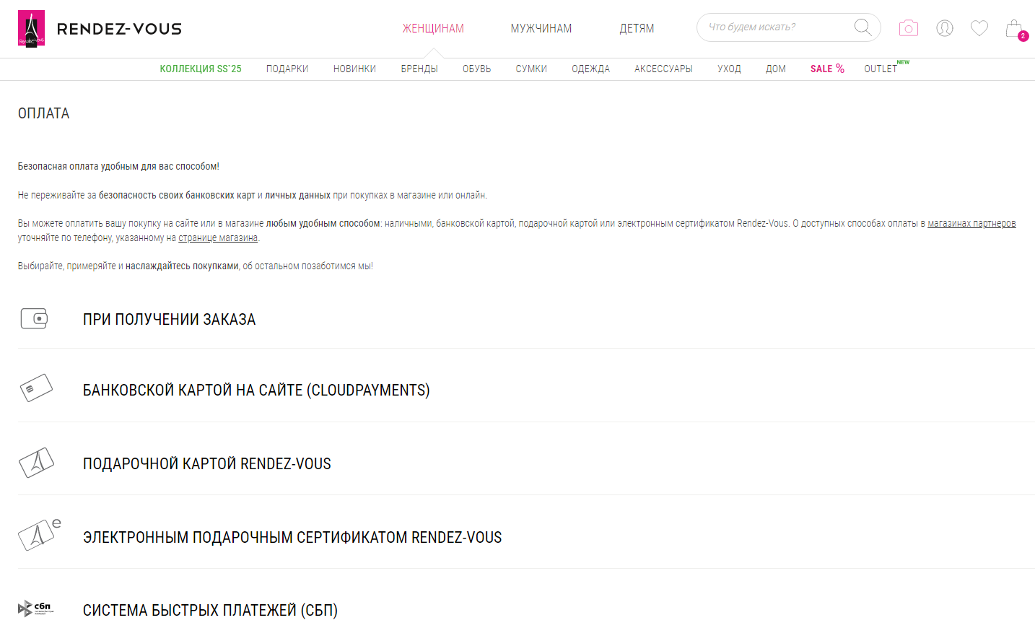Click the wallet icon for payment on receipt
Viewport: 1035px width, 628px height.
tap(34, 318)
